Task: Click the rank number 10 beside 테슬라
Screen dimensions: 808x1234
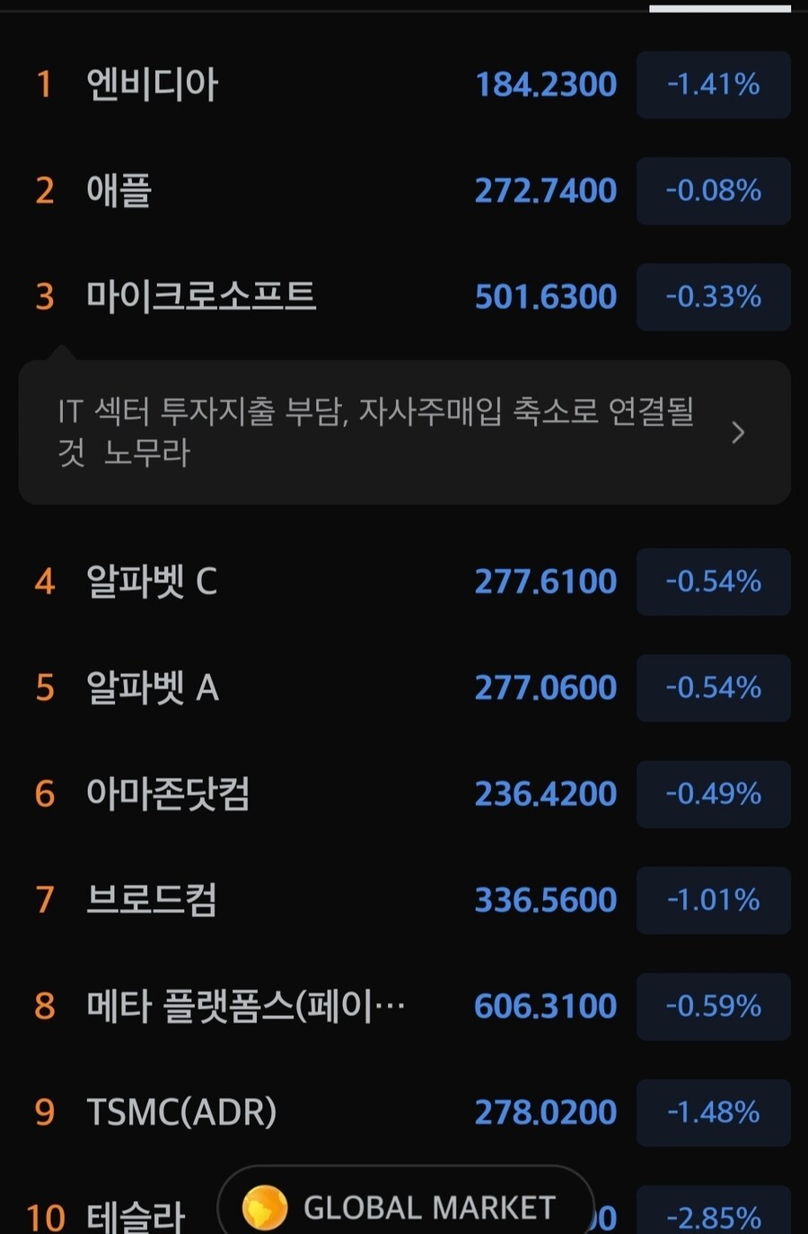Action: [48, 1218]
